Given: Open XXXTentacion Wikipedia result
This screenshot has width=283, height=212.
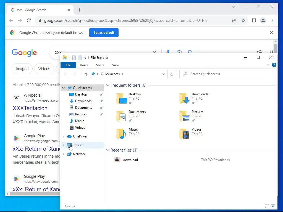Looking at the screenshot, I should tap(30, 108).
